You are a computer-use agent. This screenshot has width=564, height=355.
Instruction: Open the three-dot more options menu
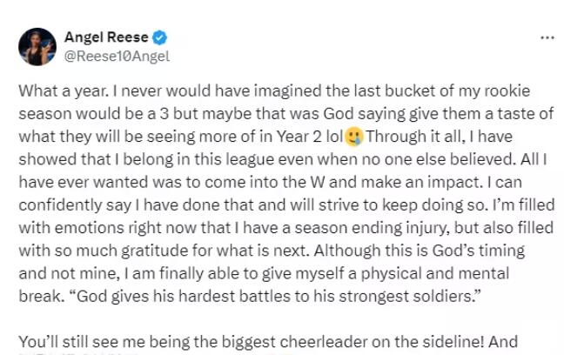point(547,38)
